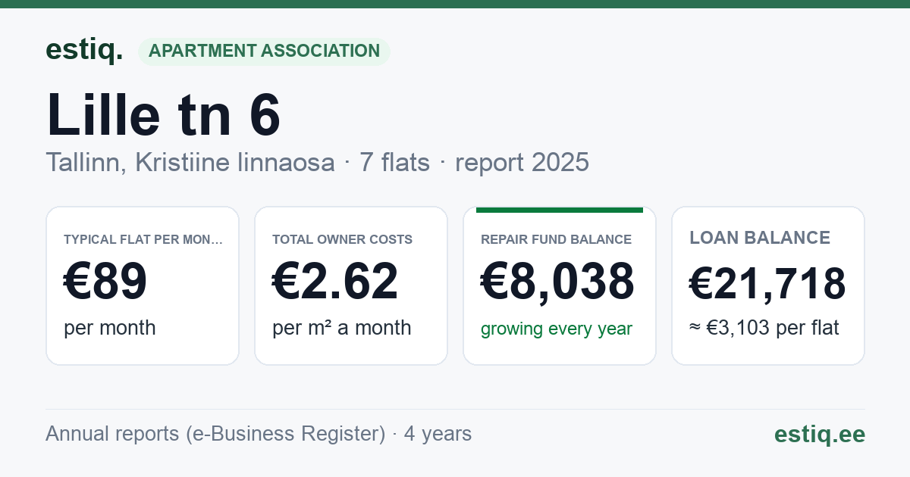Select the APARTMENT ASSOCIATION badge
This screenshot has width=910, height=477.
click(264, 51)
